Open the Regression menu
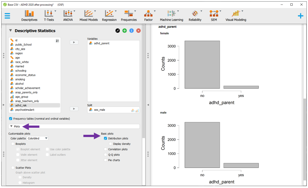The height and width of the screenshot is (188, 308). pyautogui.click(x=109, y=16)
